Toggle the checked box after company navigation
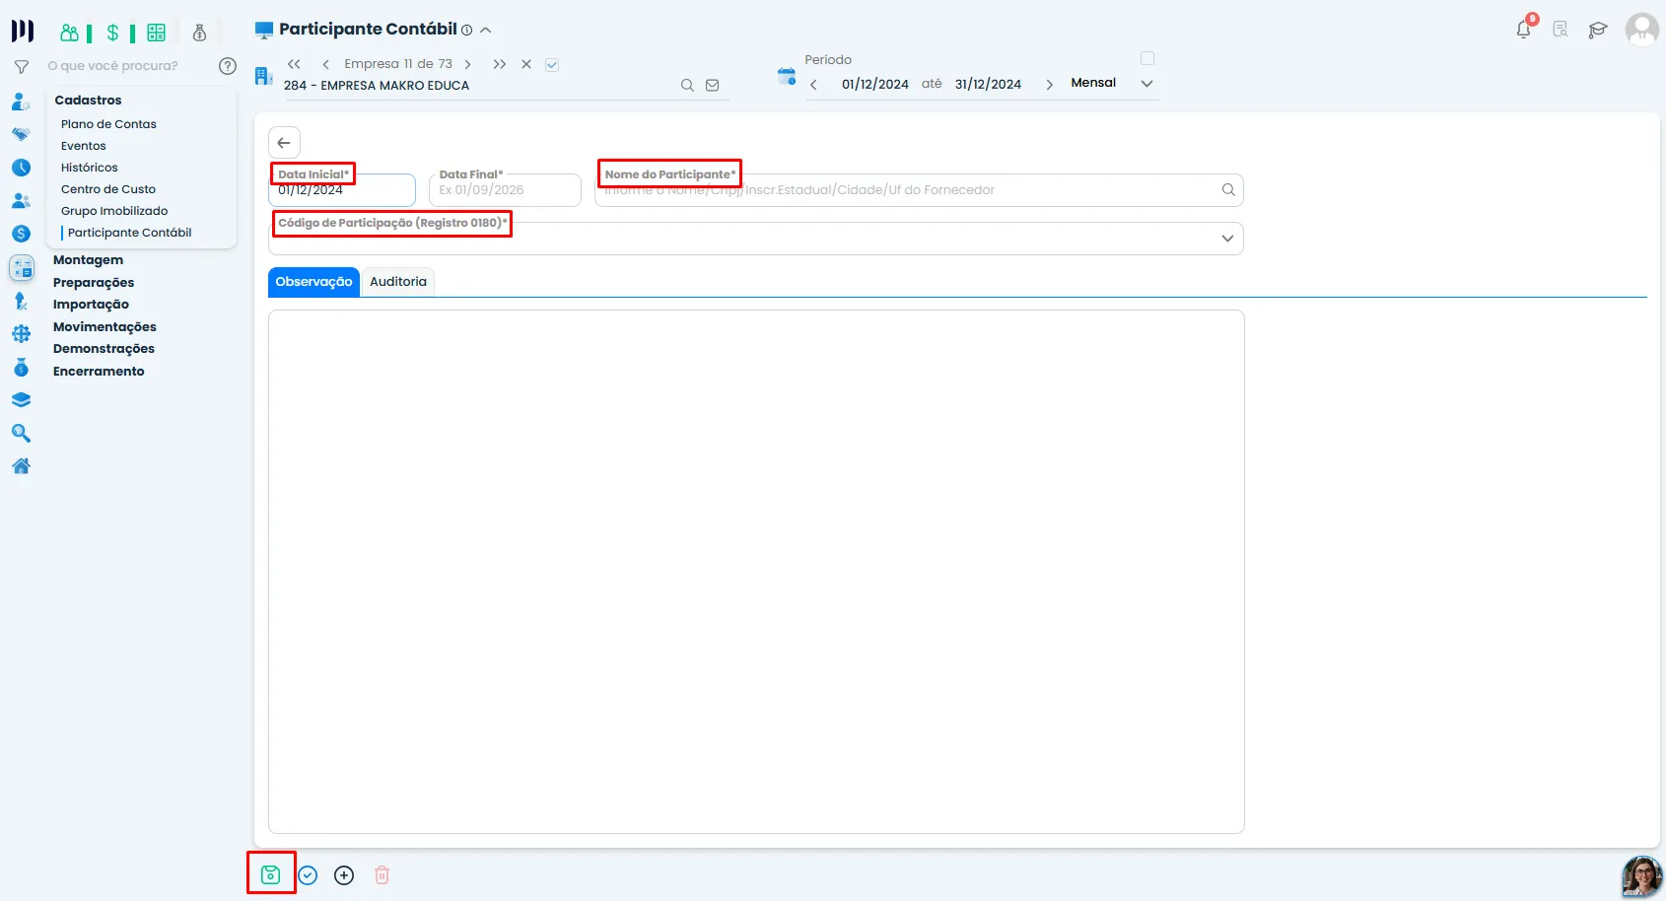 point(552,65)
